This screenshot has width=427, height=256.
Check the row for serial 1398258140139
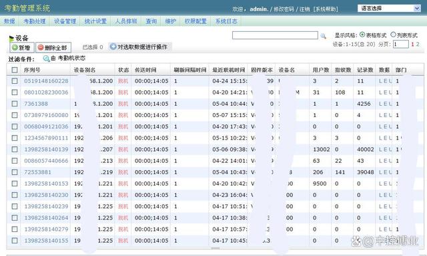click(x=15, y=150)
